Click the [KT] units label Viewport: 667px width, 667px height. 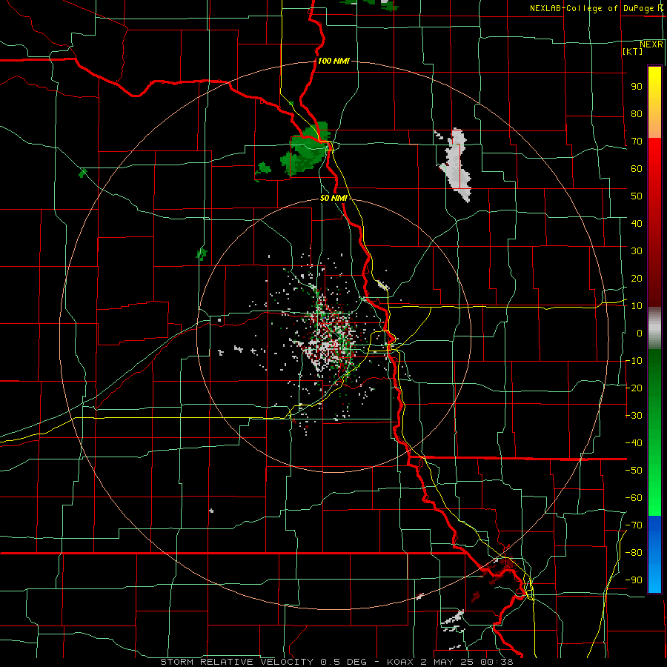pos(633,51)
